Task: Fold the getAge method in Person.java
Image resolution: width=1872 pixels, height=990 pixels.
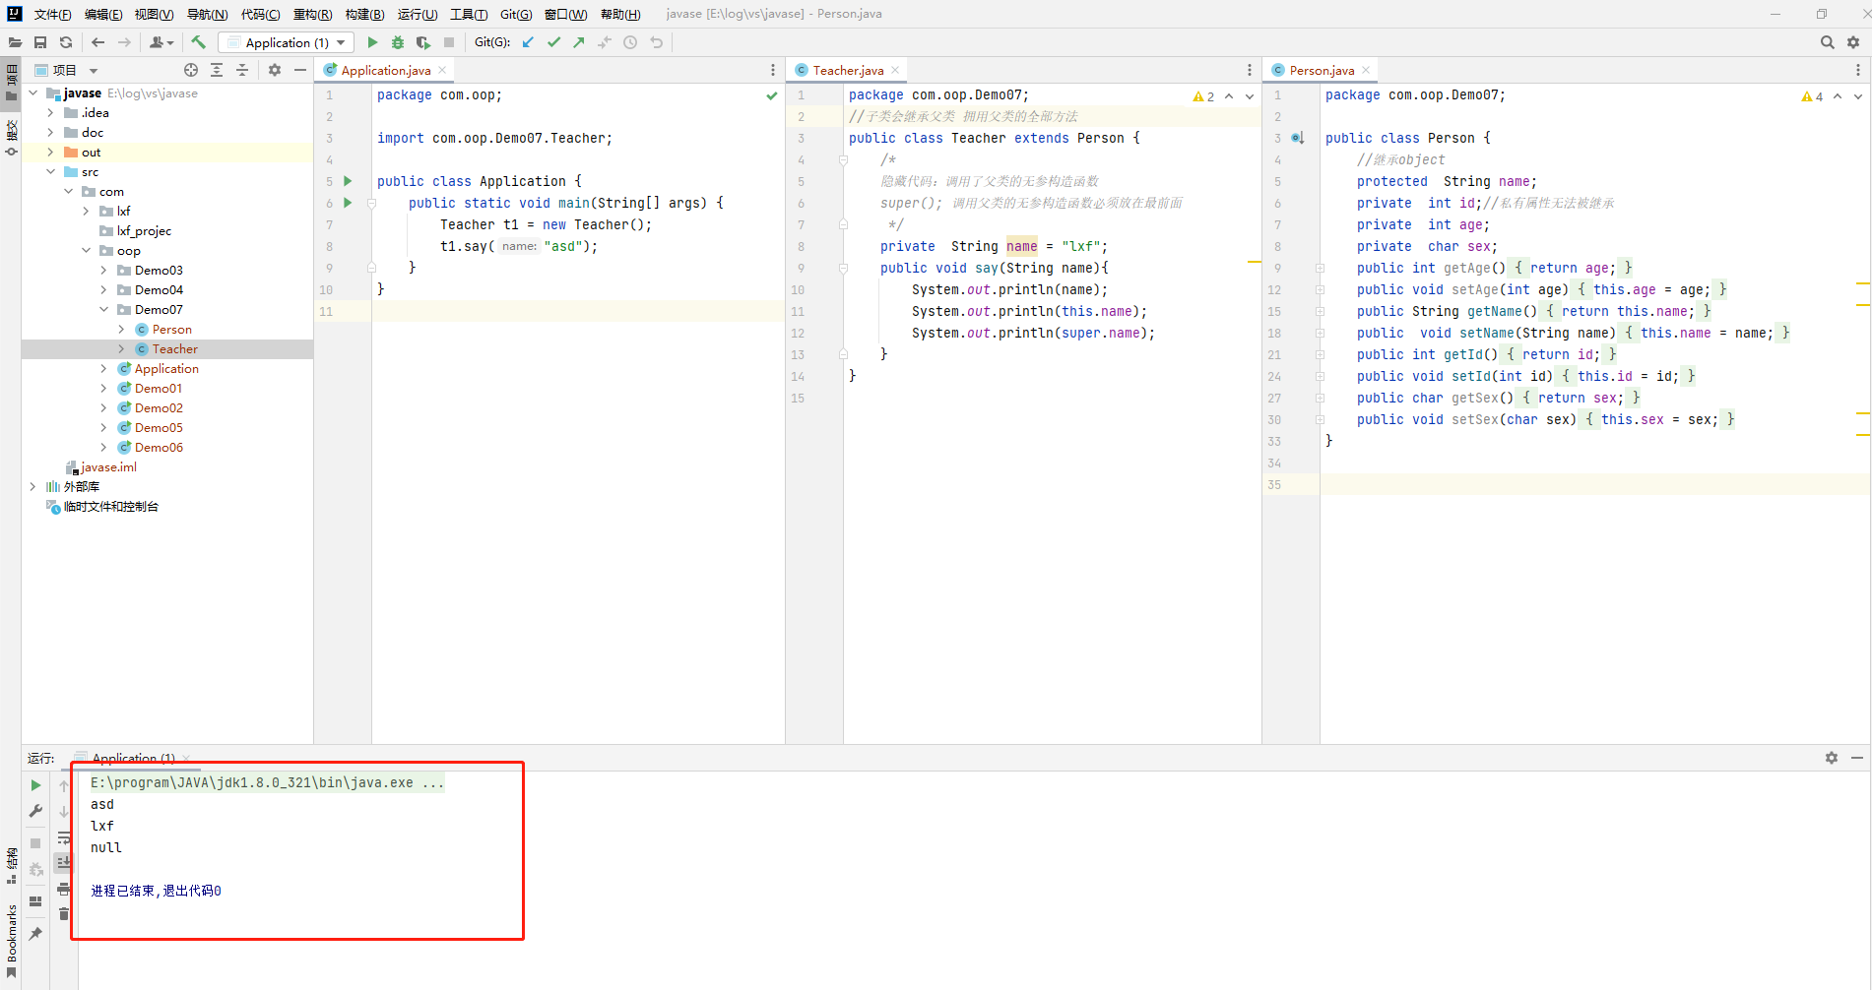Action: pyautogui.click(x=1320, y=268)
